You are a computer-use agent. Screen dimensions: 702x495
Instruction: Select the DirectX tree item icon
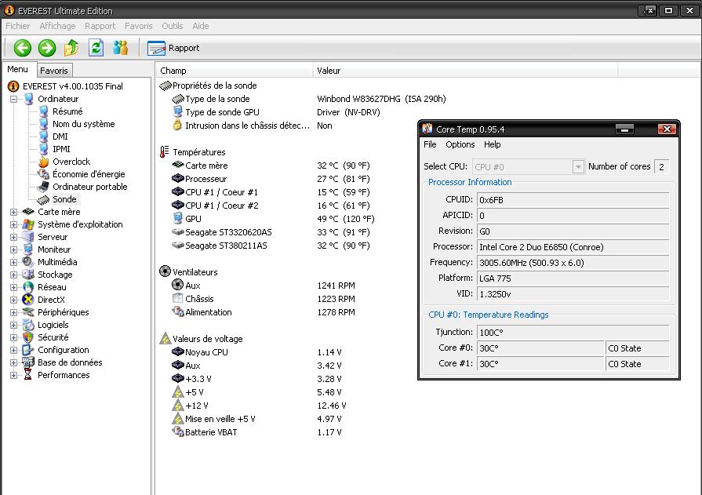29,300
